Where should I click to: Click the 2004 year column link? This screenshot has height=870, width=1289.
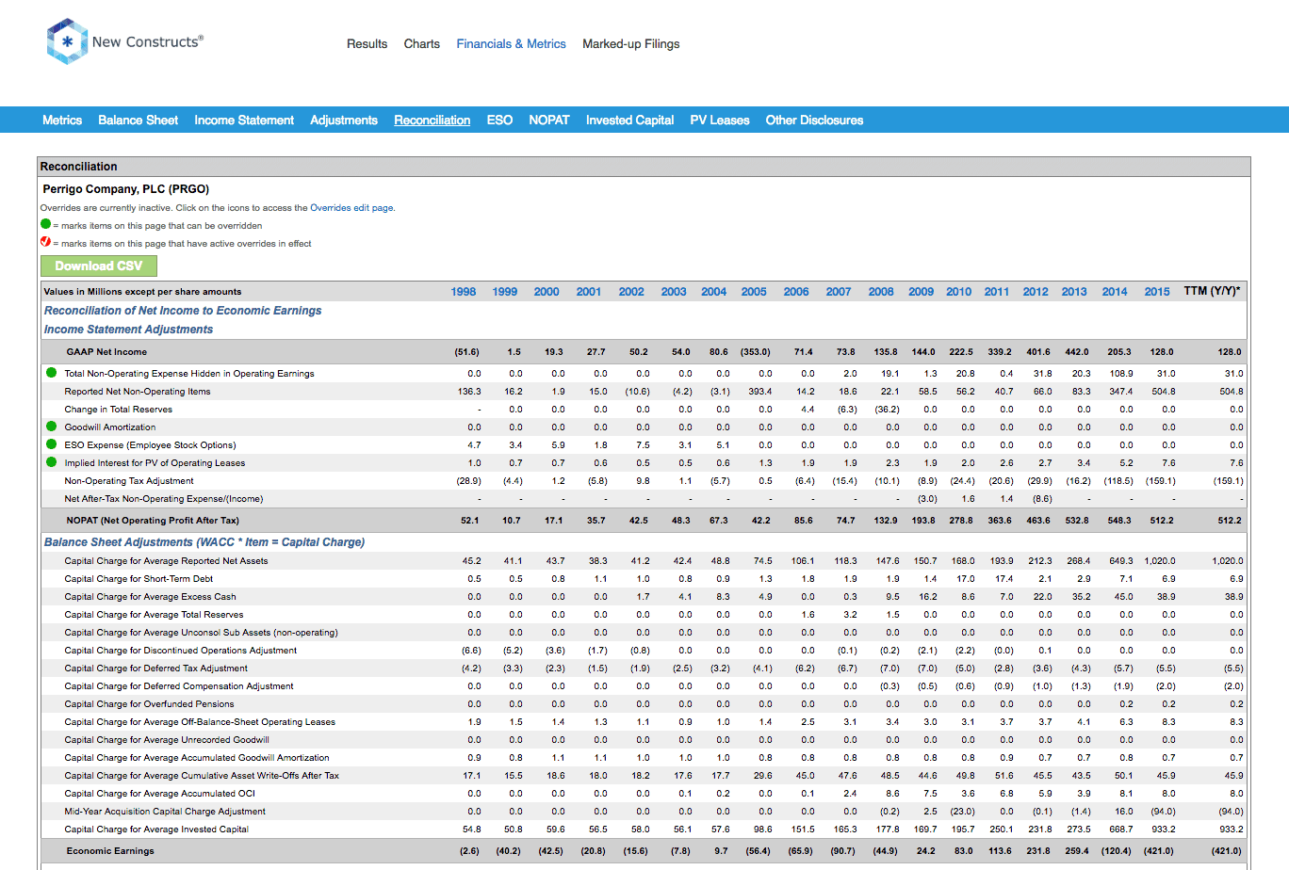[x=714, y=292]
